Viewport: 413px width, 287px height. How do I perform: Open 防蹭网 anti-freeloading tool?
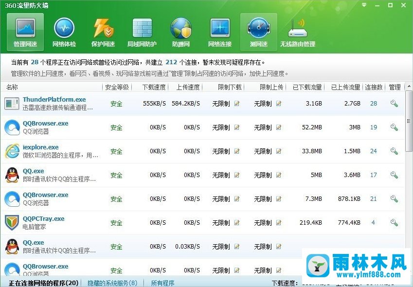click(x=181, y=32)
